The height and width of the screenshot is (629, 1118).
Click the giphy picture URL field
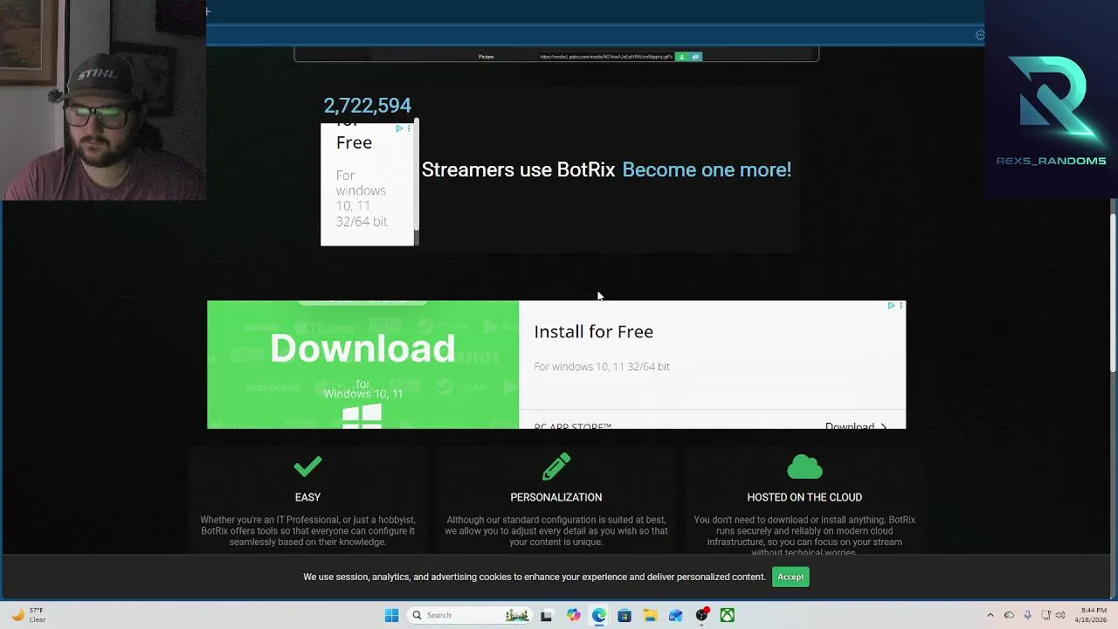(606, 57)
